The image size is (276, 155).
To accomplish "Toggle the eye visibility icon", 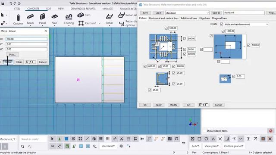I will 184,143.
